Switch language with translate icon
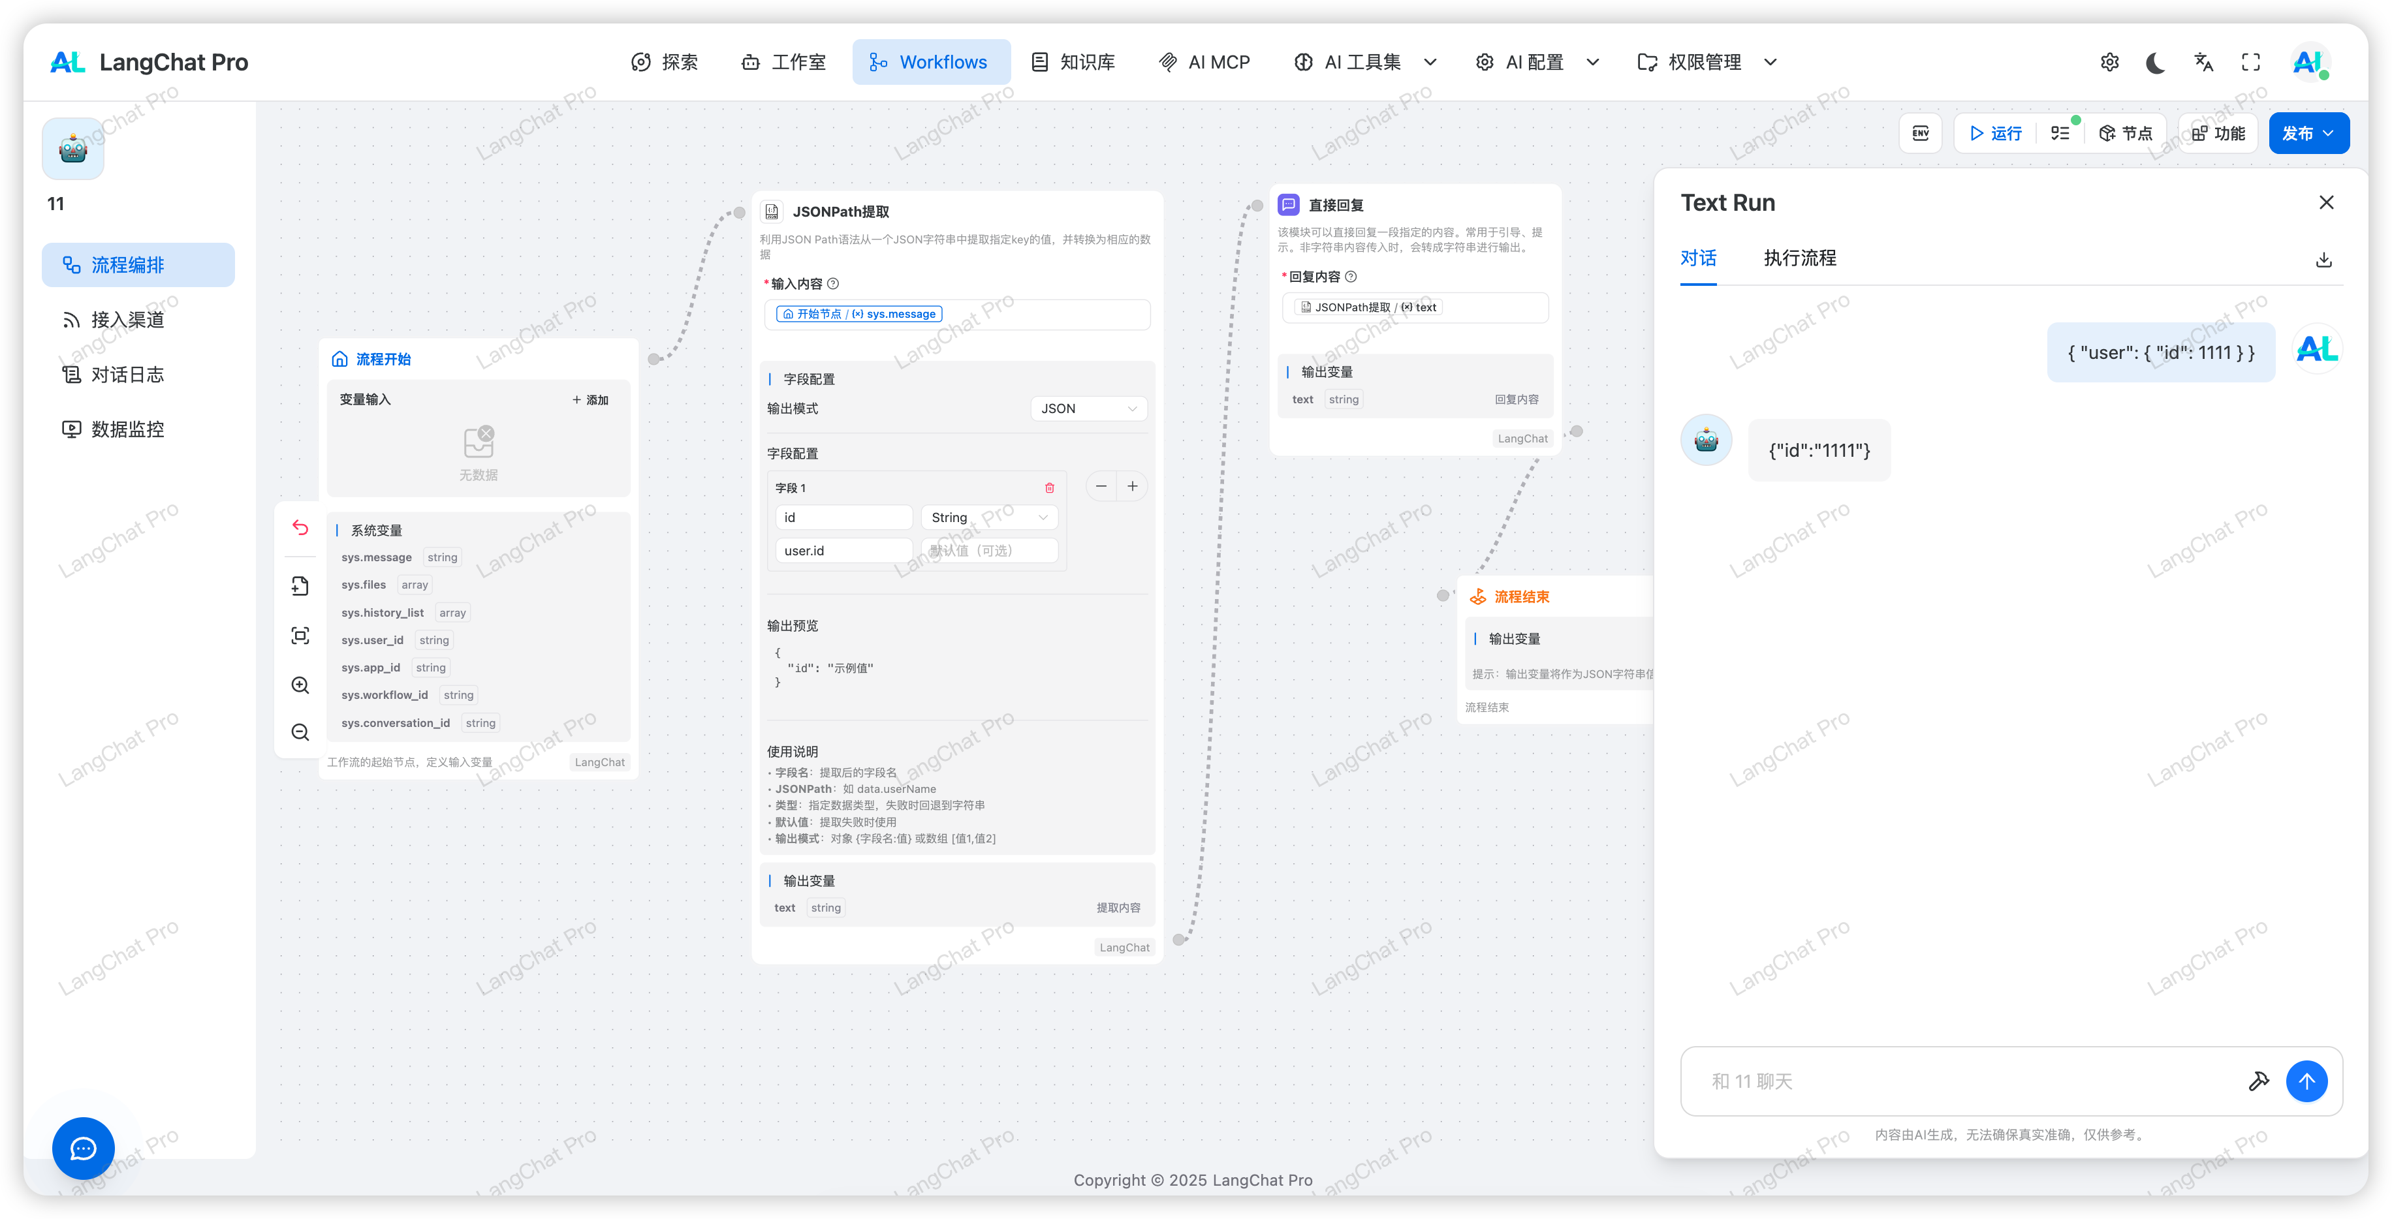 (2203, 62)
